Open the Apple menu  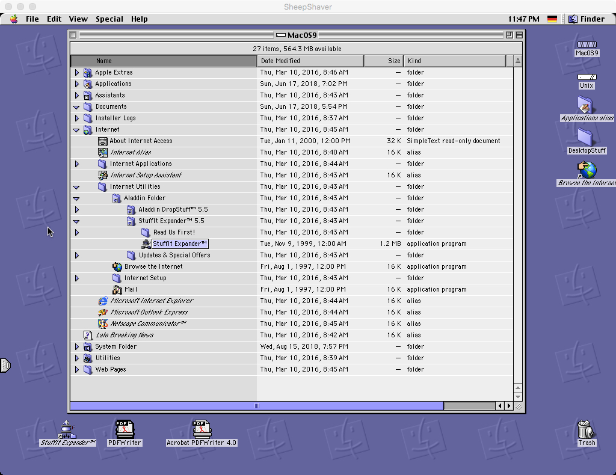pos(14,19)
